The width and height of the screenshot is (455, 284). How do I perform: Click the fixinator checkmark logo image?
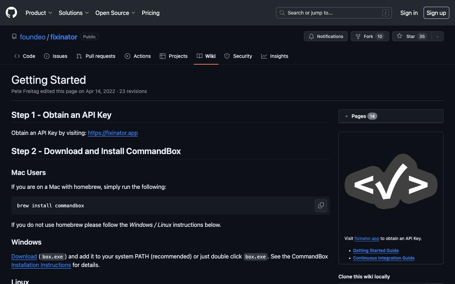tap(391, 181)
